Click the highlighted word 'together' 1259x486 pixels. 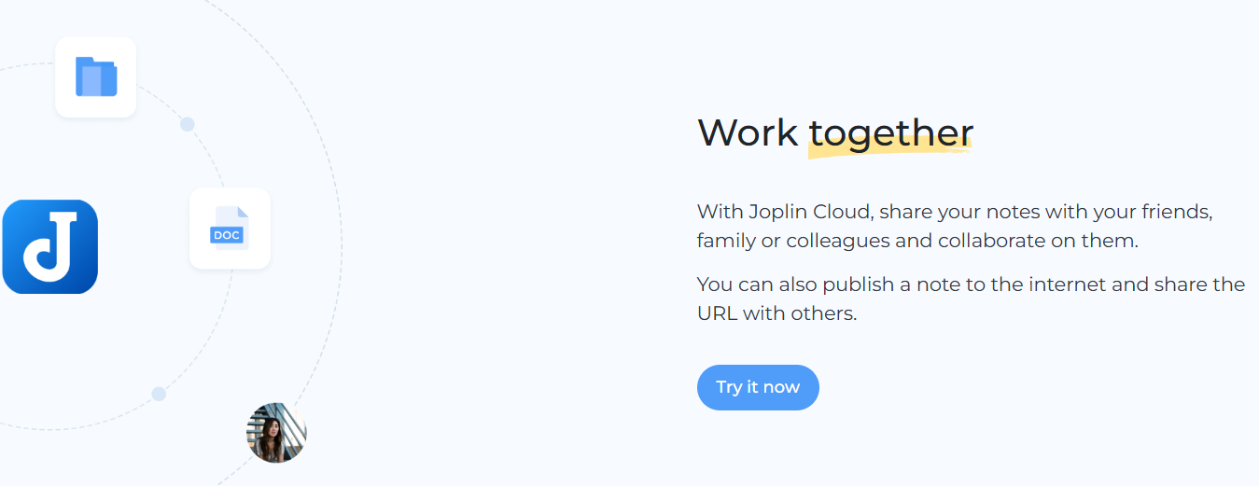click(890, 133)
